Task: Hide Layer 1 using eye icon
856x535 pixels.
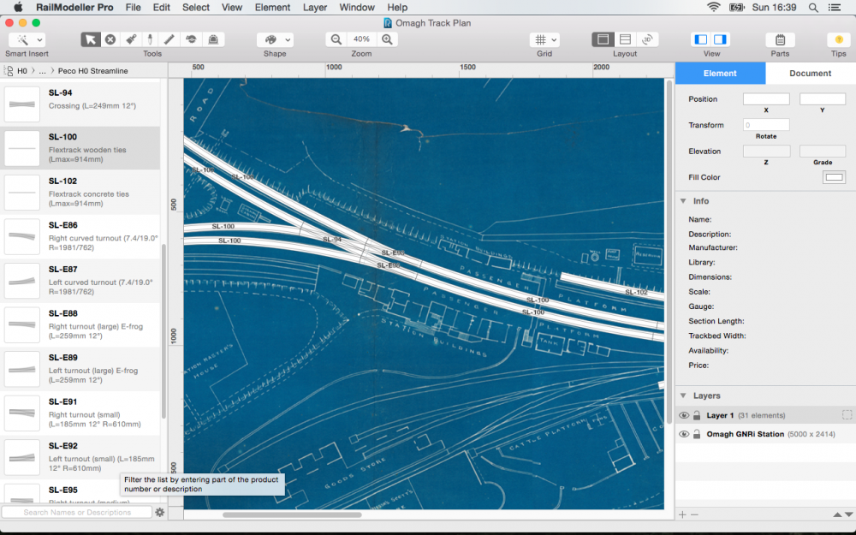Action: pos(684,415)
